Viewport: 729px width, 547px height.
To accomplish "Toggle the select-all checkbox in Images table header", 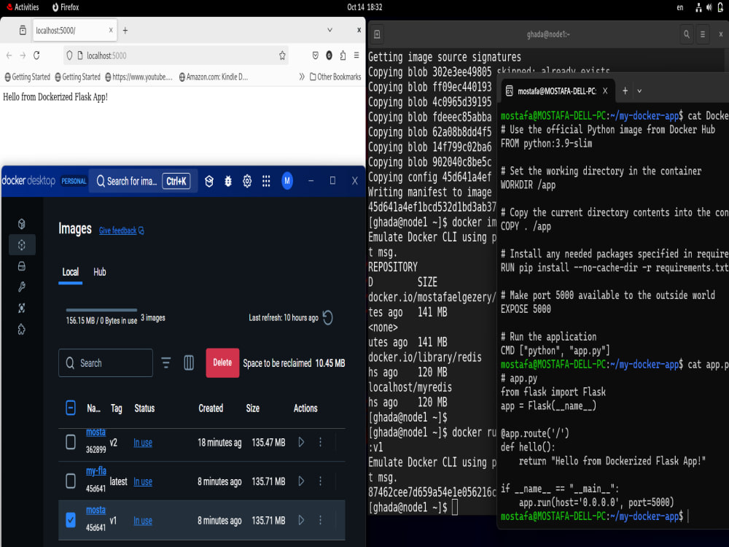I will 71,408.
